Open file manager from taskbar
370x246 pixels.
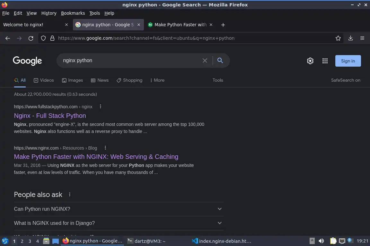pyautogui.click(x=46, y=241)
